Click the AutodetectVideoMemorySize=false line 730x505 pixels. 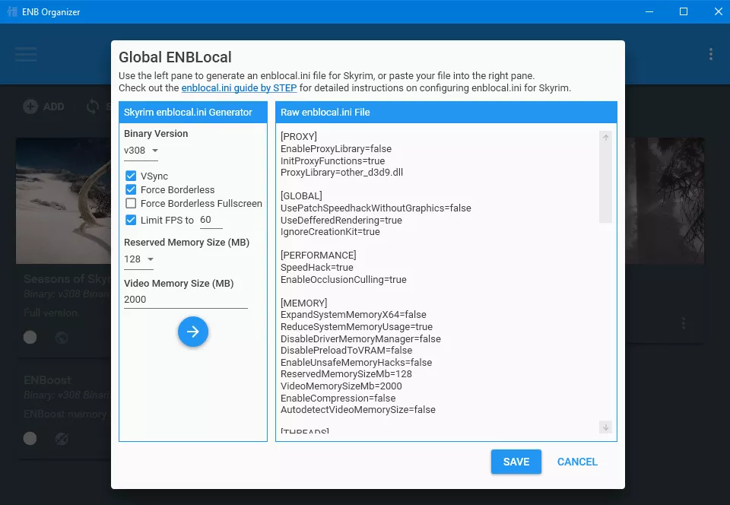(358, 410)
